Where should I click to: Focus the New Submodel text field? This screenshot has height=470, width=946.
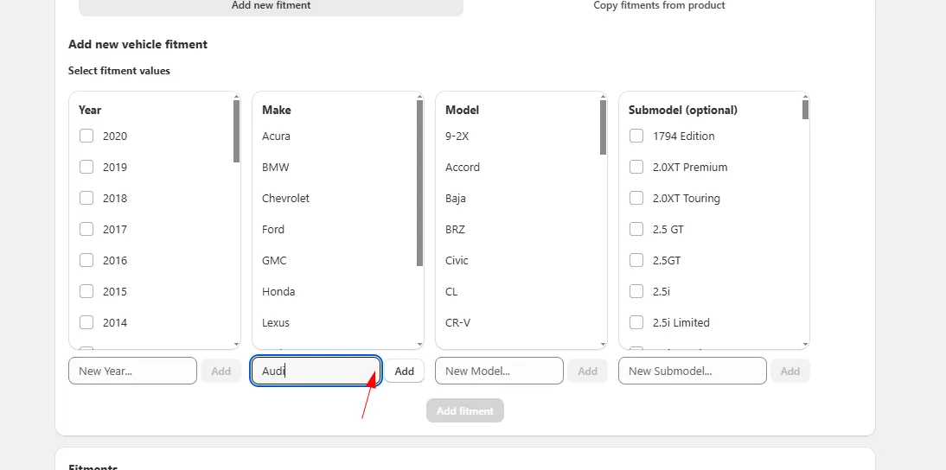pyautogui.click(x=692, y=372)
